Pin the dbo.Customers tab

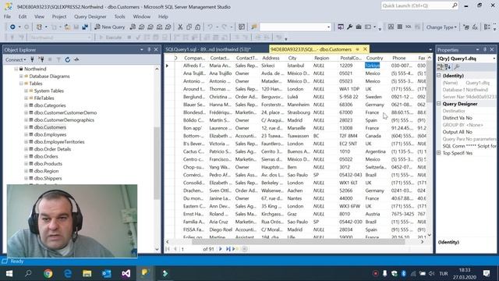pos(357,49)
